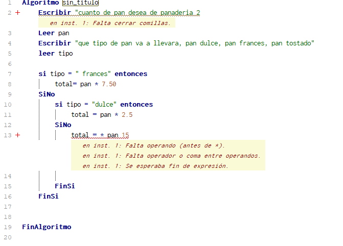343x246 pixels.
Task: Click line number 20 in the gutter
Action: click(x=8, y=237)
